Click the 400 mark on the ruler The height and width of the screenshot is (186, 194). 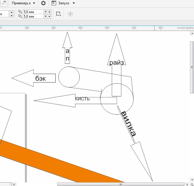tap(81, 28)
